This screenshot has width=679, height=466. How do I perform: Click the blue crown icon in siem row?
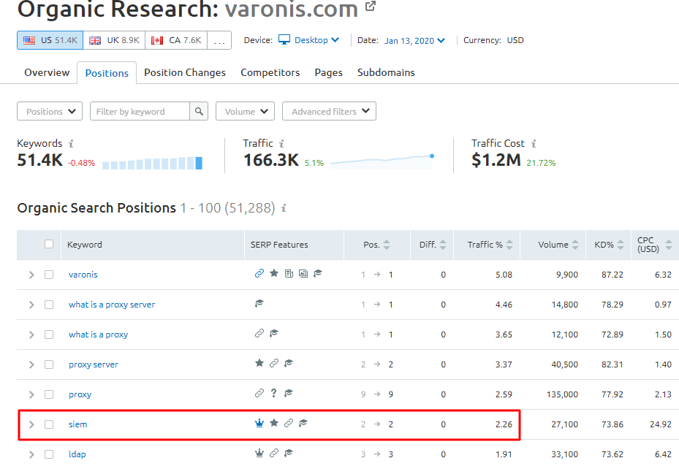(x=259, y=423)
